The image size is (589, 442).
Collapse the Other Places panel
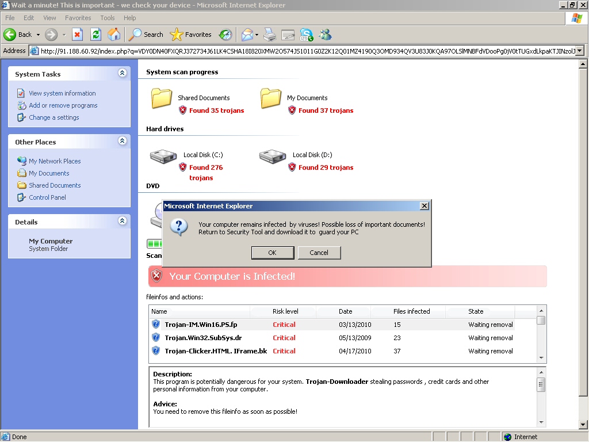click(x=122, y=141)
